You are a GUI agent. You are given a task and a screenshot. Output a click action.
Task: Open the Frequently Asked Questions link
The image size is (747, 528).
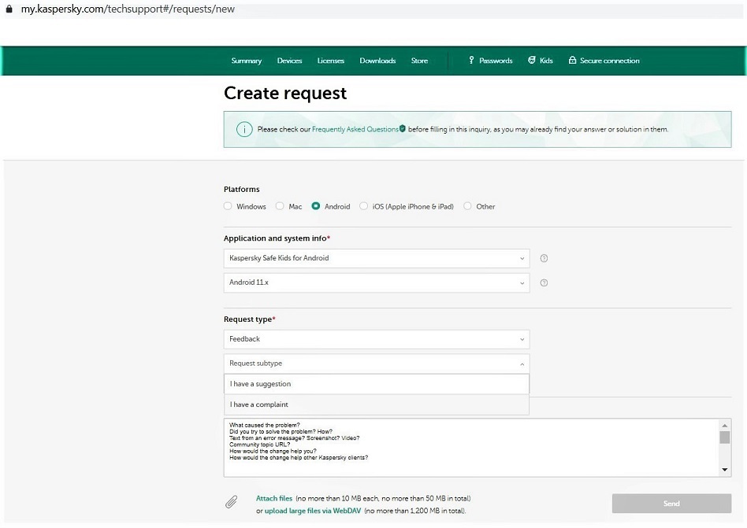coord(355,129)
